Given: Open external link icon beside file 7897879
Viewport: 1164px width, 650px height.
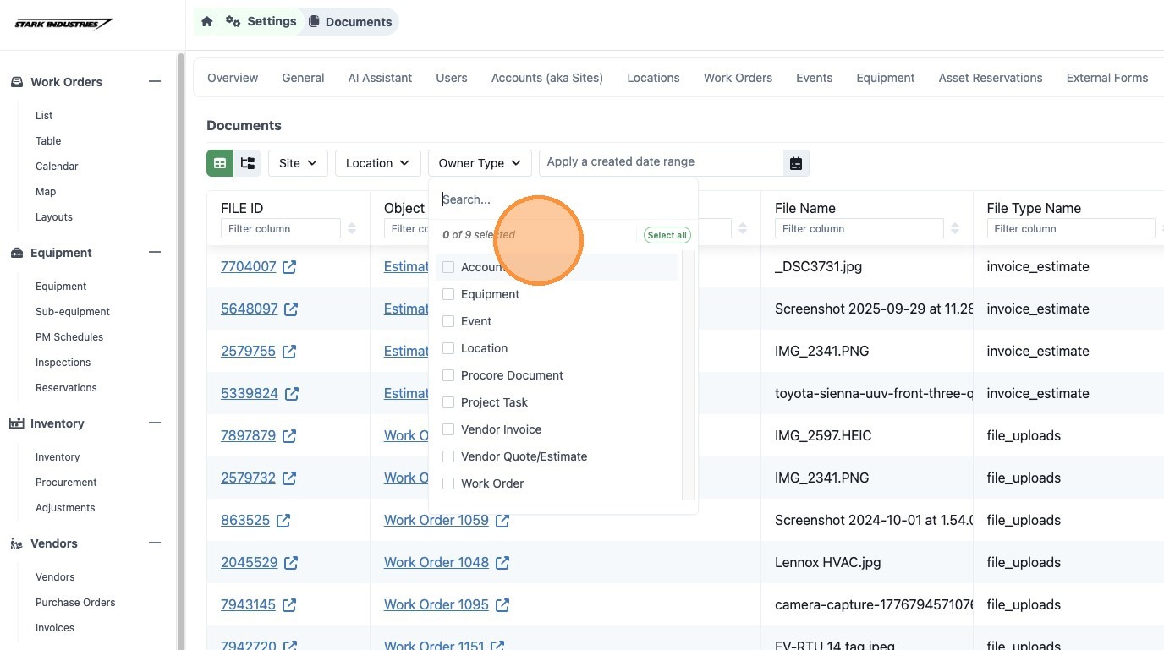Looking at the screenshot, I should pyautogui.click(x=289, y=436).
